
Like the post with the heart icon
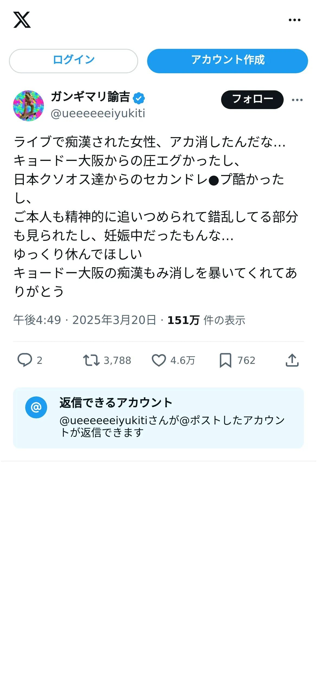159,360
